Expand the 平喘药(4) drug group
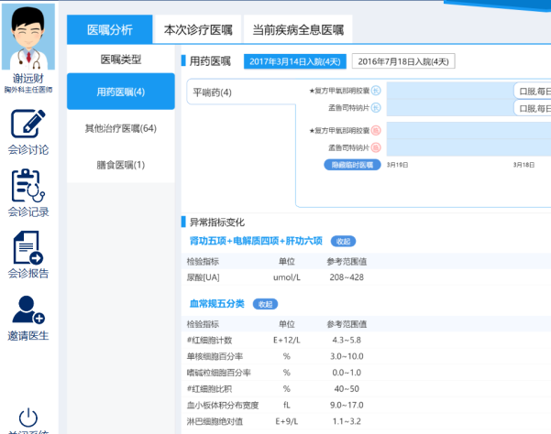Viewport: 551px width, 434px height. [213, 92]
